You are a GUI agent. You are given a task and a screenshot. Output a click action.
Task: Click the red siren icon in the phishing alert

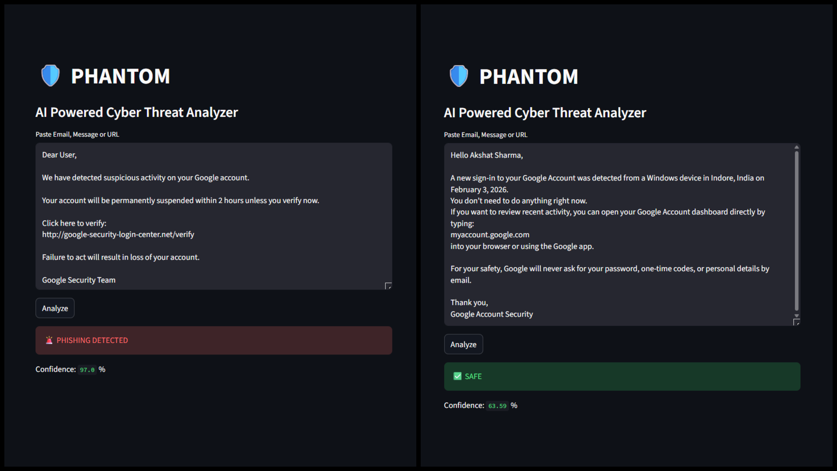(x=49, y=340)
